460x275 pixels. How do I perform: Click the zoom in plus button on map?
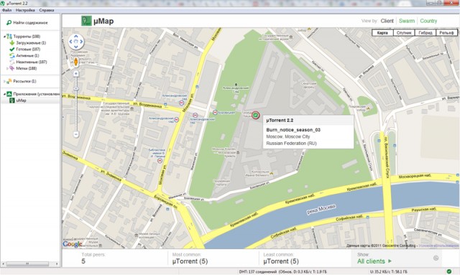tap(76, 73)
